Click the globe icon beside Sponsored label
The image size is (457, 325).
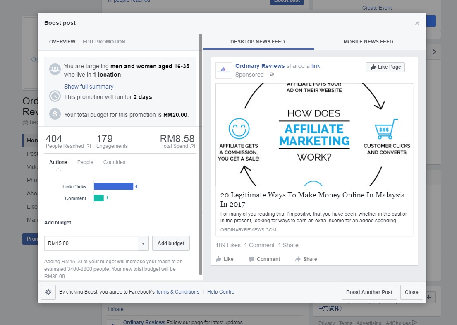point(271,75)
